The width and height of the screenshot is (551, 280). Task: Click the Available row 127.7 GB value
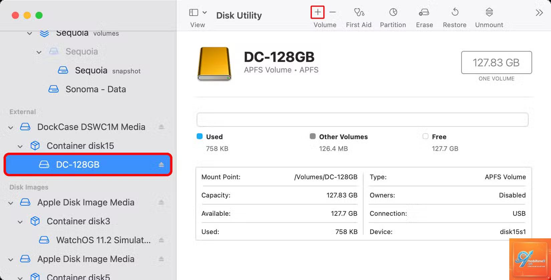coord(344,214)
